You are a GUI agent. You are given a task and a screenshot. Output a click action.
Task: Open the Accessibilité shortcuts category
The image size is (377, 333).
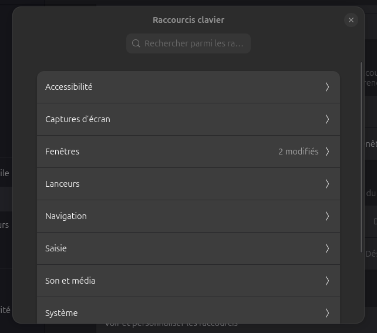click(176, 87)
